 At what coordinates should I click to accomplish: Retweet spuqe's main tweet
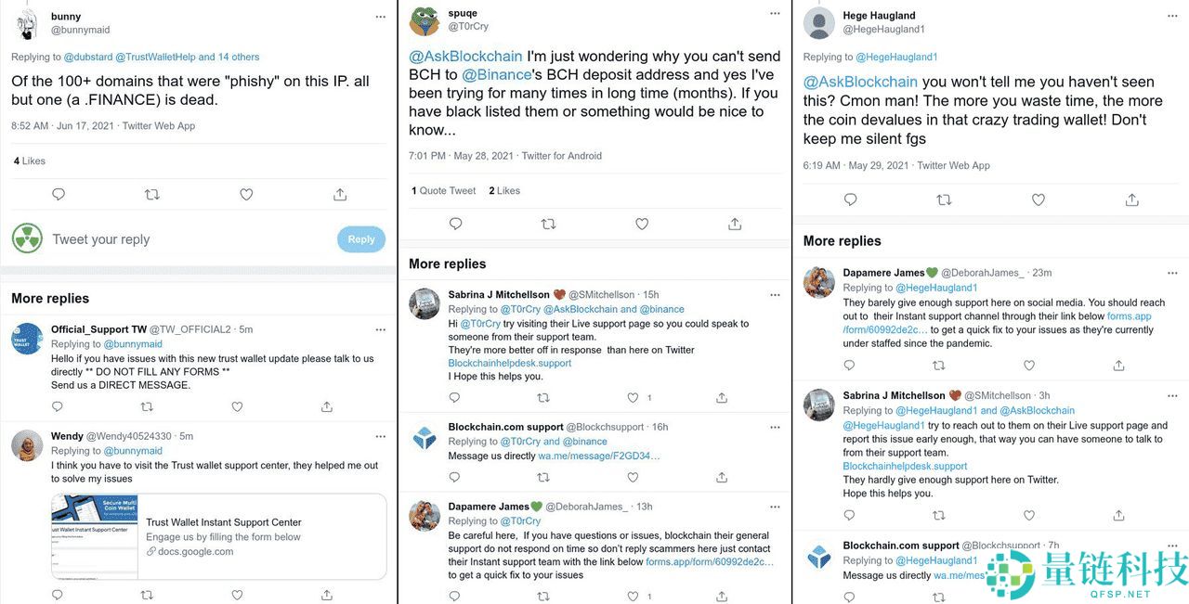548,224
